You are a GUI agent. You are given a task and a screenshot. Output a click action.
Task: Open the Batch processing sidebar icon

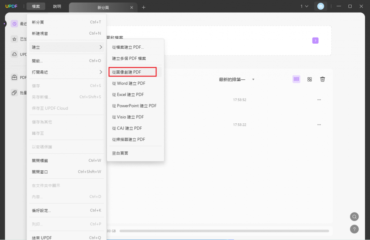click(x=14, y=93)
